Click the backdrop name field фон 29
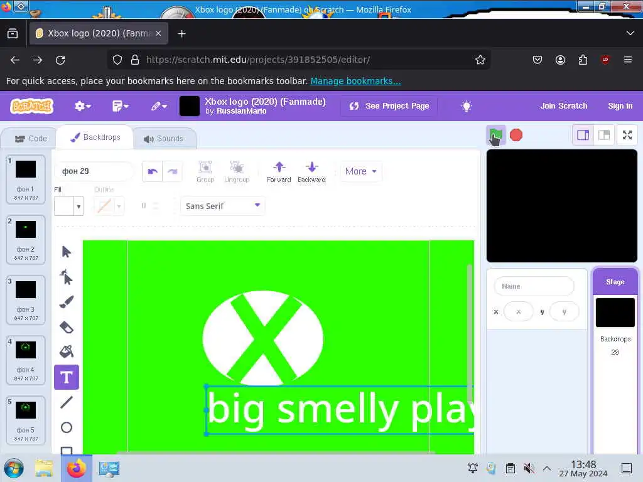 [94, 171]
